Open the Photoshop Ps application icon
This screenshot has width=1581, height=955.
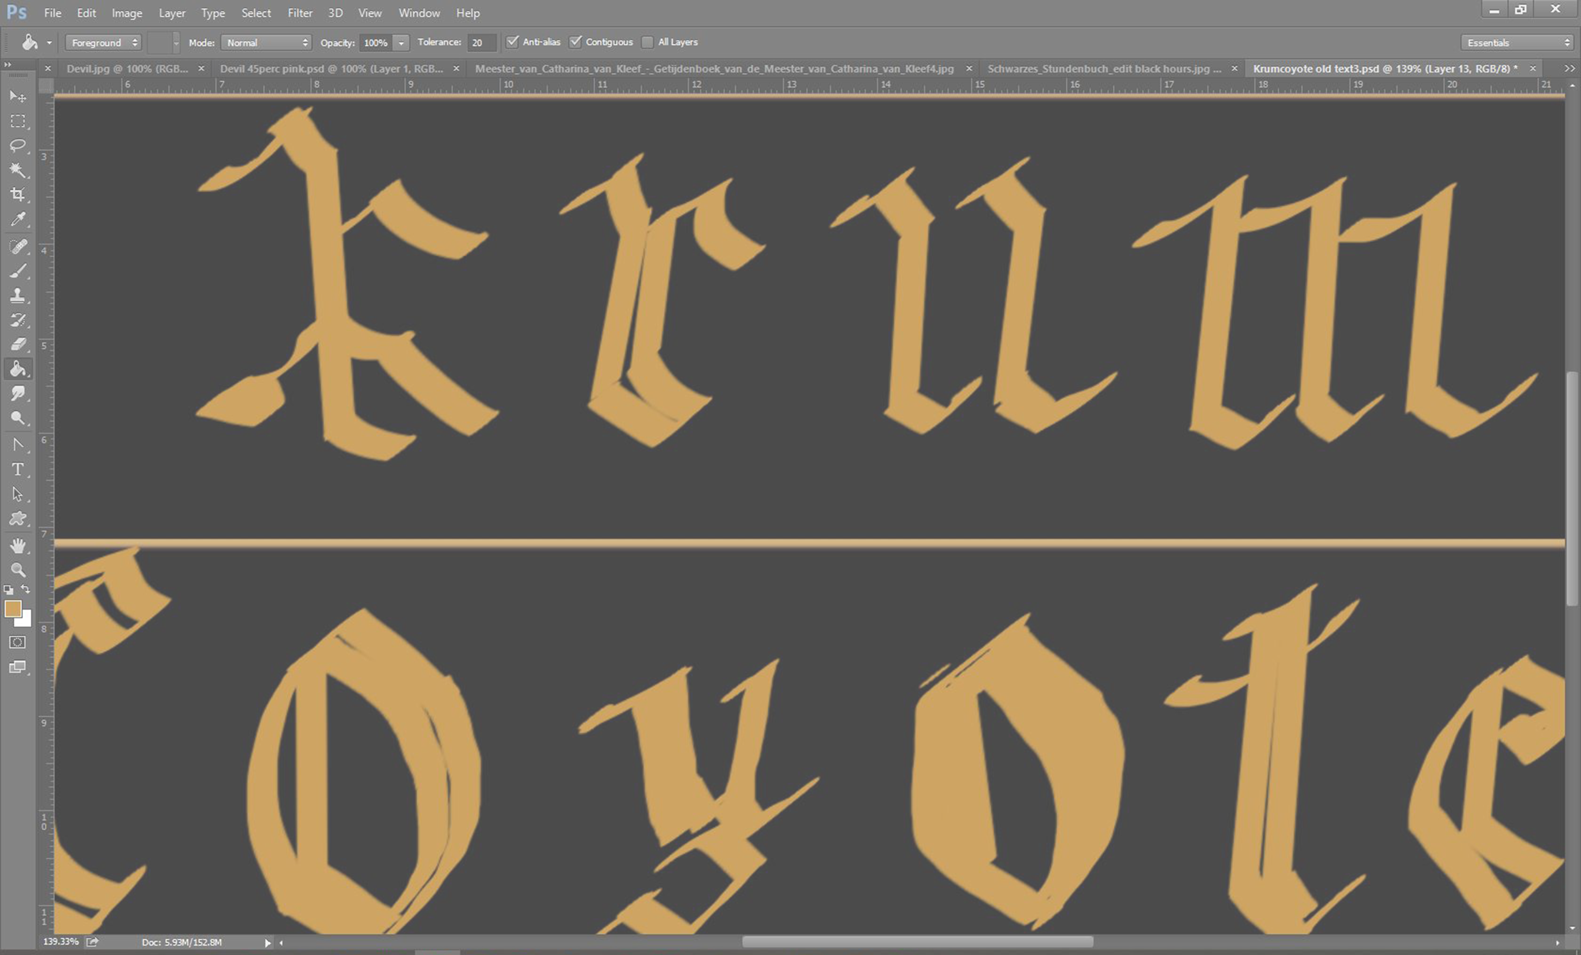(17, 12)
